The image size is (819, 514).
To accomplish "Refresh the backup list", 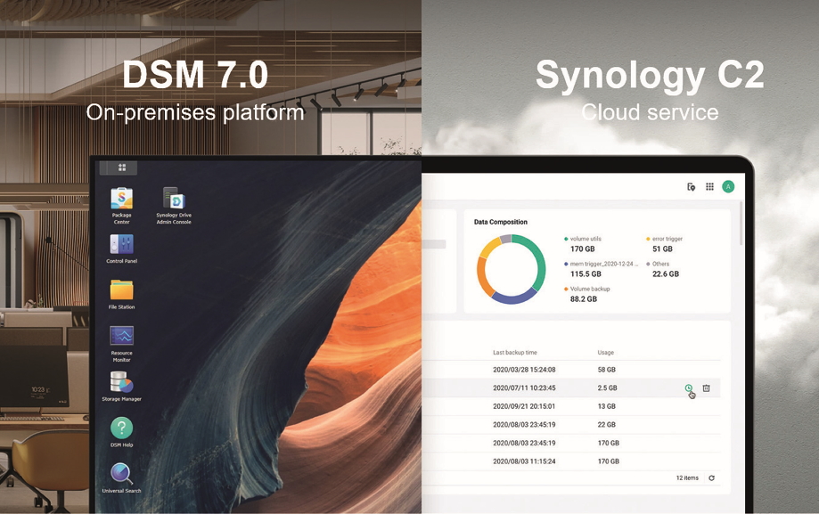I will pyautogui.click(x=711, y=478).
